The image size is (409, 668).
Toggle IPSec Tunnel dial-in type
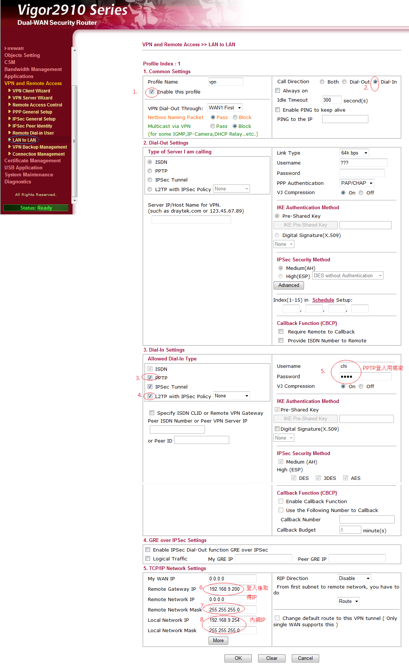[x=150, y=387]
